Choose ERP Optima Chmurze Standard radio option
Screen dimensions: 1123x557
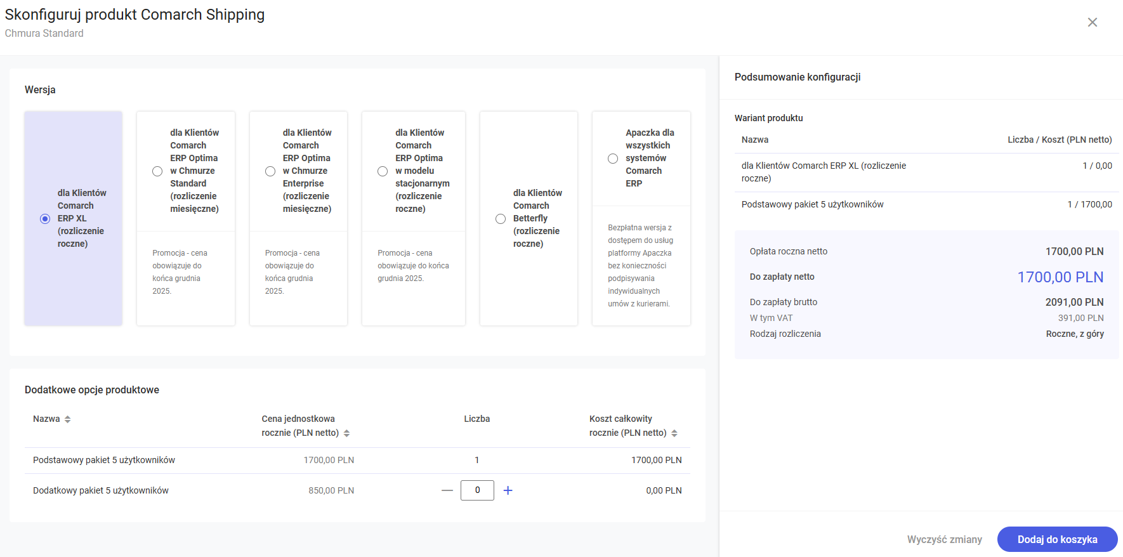157,171
